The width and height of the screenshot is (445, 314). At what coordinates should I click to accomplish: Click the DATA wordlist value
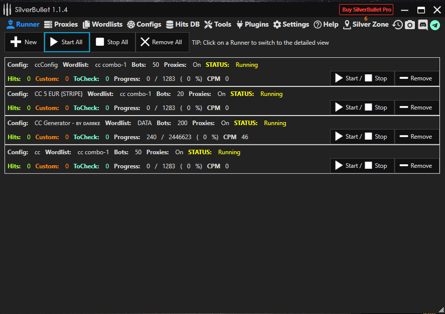click(x=144, y=123)
